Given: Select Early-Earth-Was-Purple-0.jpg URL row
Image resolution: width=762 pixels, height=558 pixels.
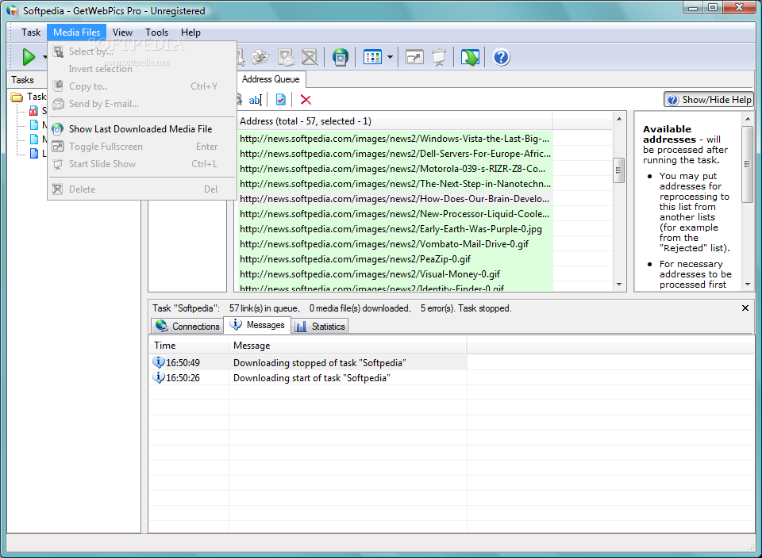Looking at the screenshot, I should [394, 229].
